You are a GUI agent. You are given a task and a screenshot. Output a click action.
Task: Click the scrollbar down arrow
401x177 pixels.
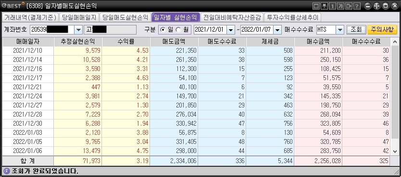pos(395,151)
